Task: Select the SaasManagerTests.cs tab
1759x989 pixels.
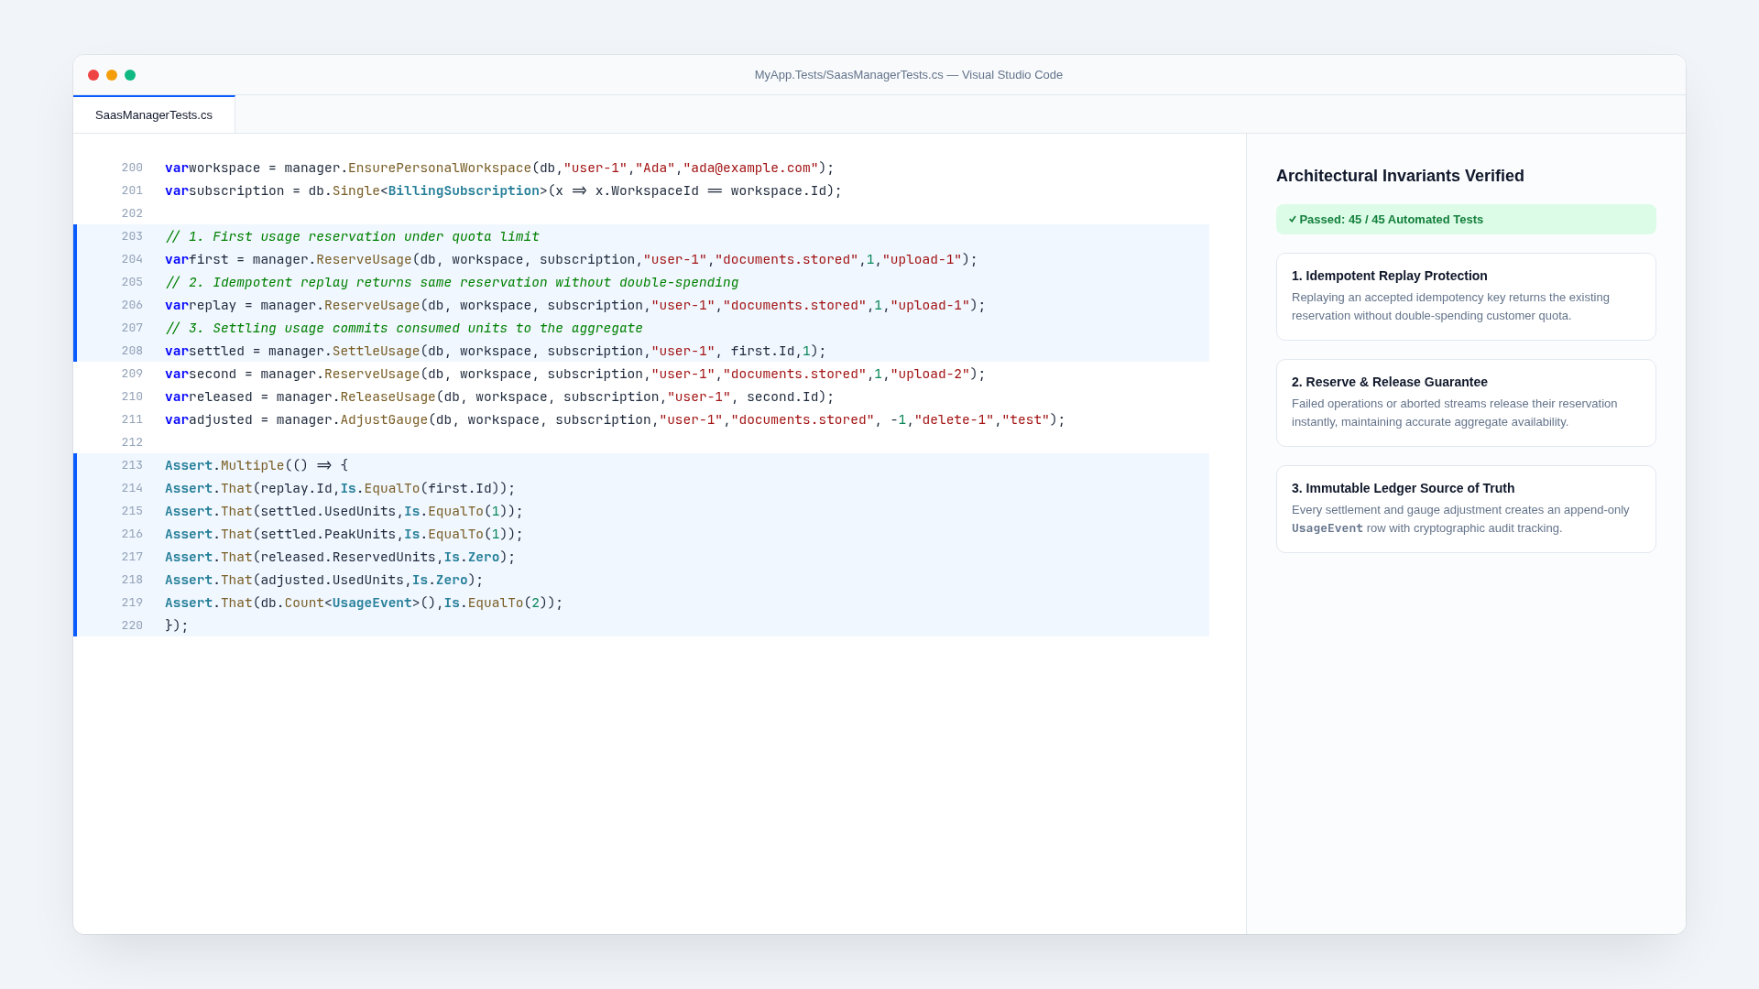Action: click(154, 114)
